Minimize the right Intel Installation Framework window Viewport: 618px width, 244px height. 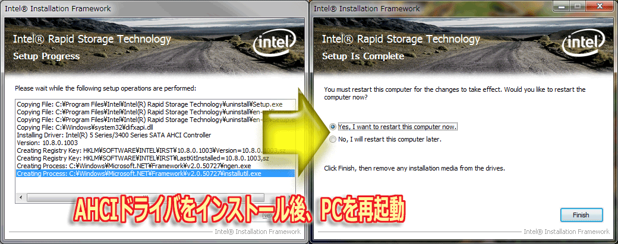click(561, 6)
